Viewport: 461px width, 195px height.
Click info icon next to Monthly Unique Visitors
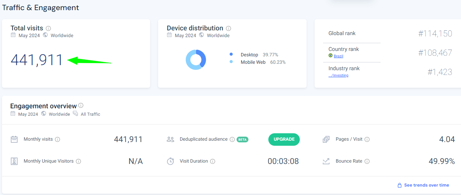[x=78, y=161]
